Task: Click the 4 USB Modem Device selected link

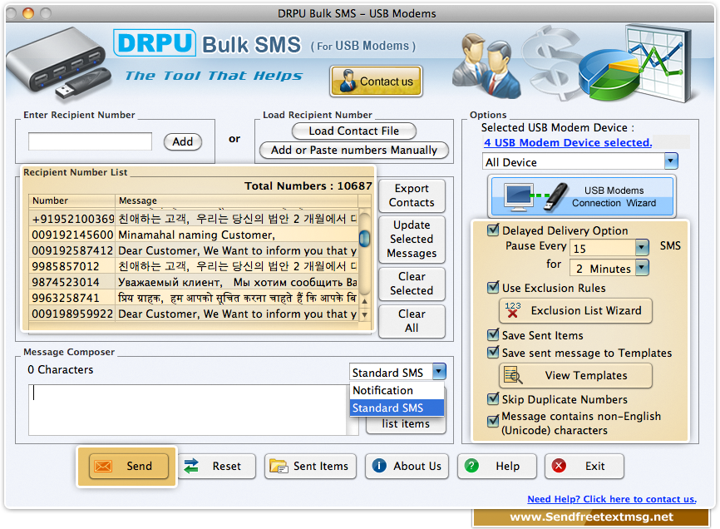Action: click(568, 143)
